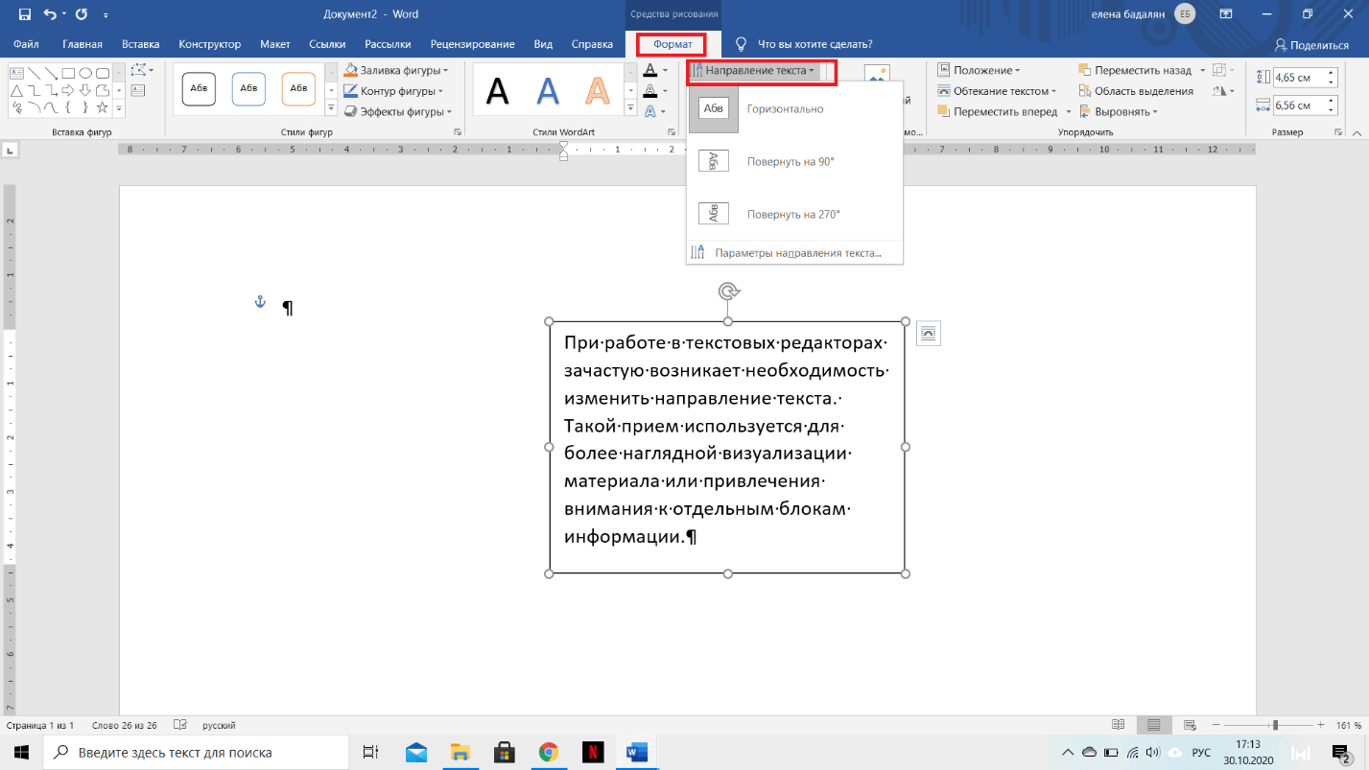Click the Edit Shape points icon
This screenshot has width=1369, height=770.
pyautogui.click(x=141, y=70)
